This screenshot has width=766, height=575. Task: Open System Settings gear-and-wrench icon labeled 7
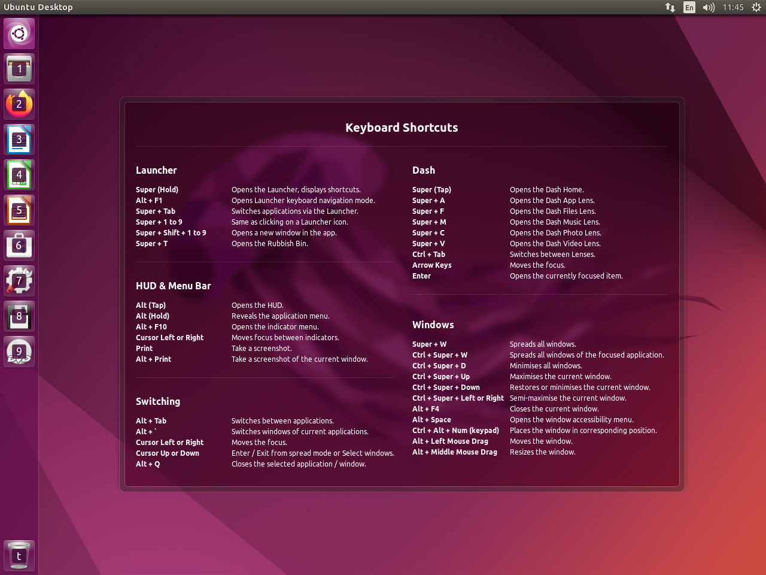[19, 281]
